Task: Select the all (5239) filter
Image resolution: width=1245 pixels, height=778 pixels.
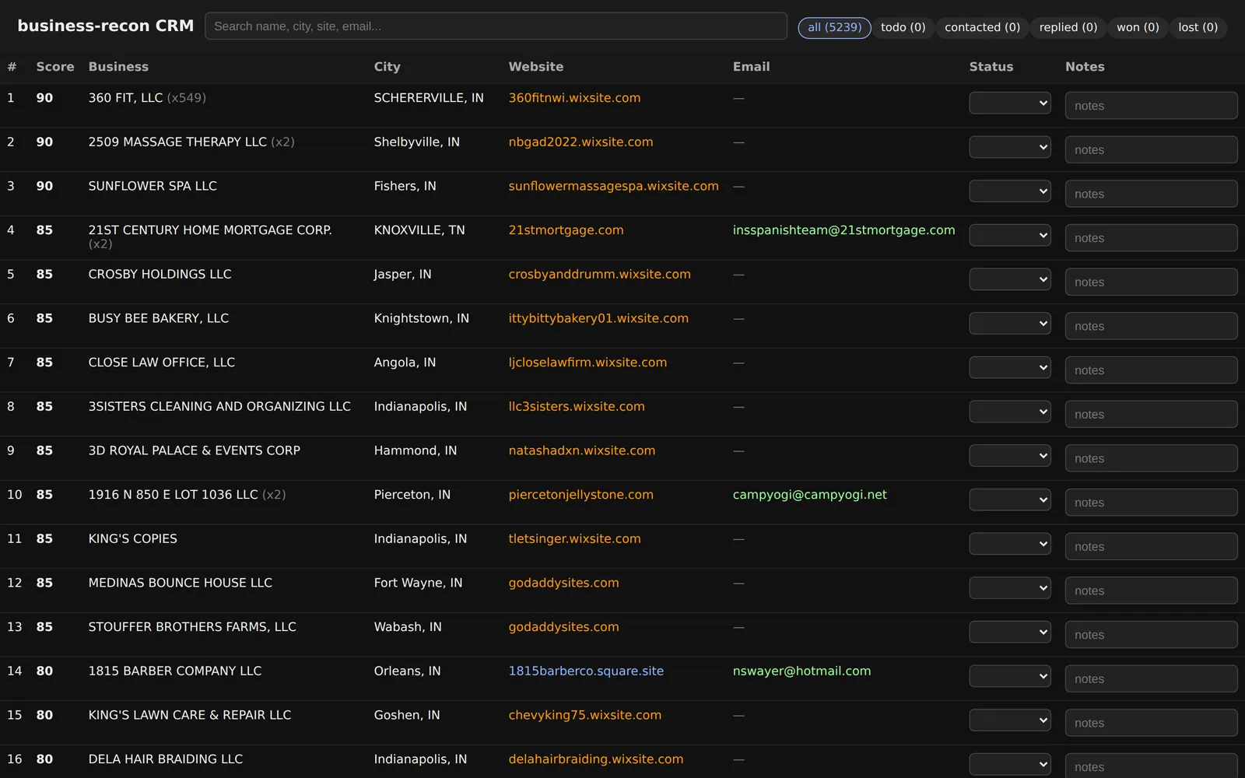Action: (834, 27)
